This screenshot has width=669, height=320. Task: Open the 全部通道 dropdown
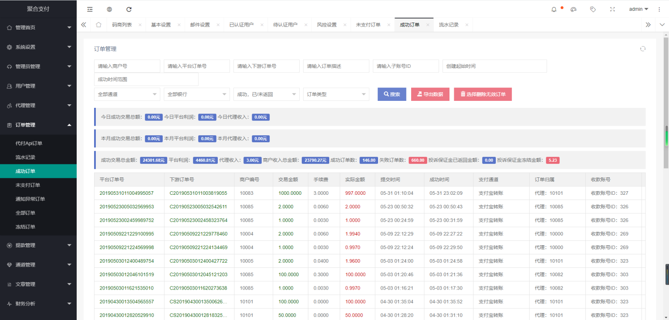coord(127,94)
